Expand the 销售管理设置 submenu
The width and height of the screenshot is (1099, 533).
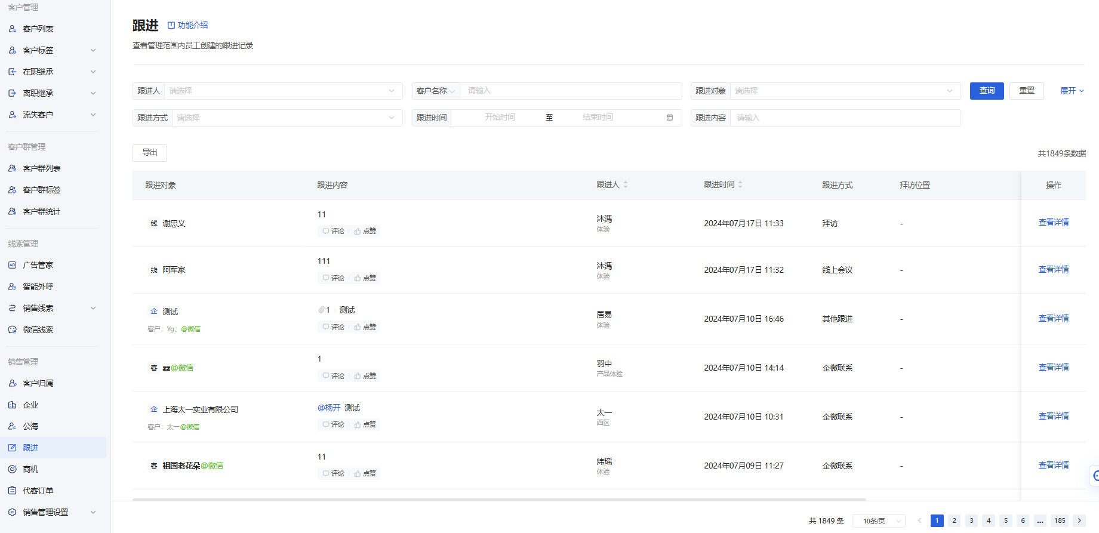tap(93, 512)
